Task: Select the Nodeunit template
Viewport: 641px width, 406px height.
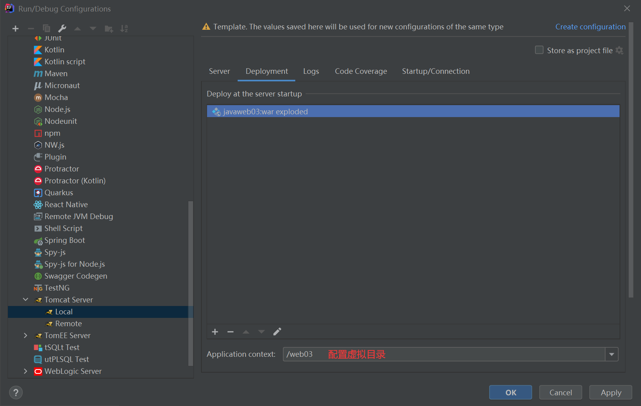Action: pos(101,121)
